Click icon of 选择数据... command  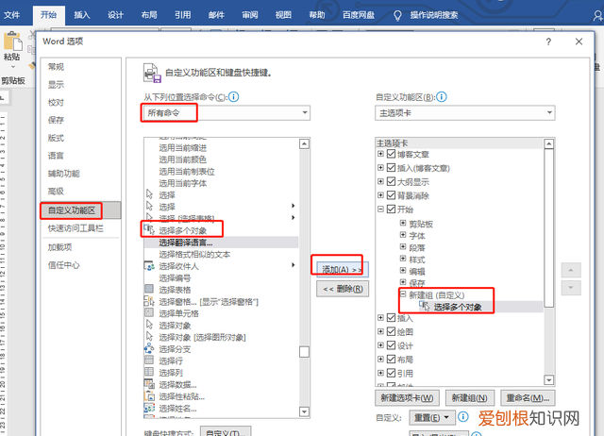(x=149, y=384)
